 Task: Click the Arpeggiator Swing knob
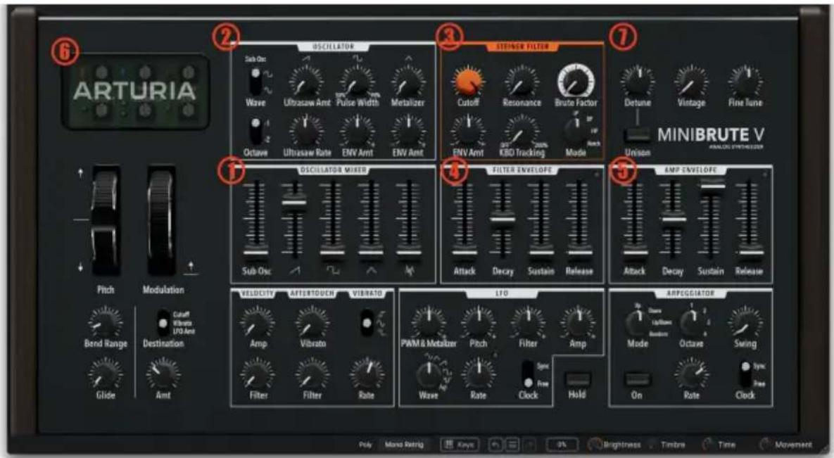[745, 323]
